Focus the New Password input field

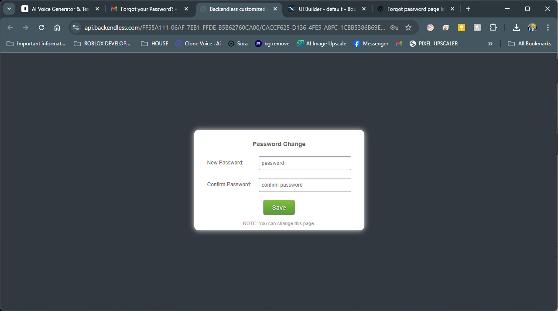coord(305,163)
